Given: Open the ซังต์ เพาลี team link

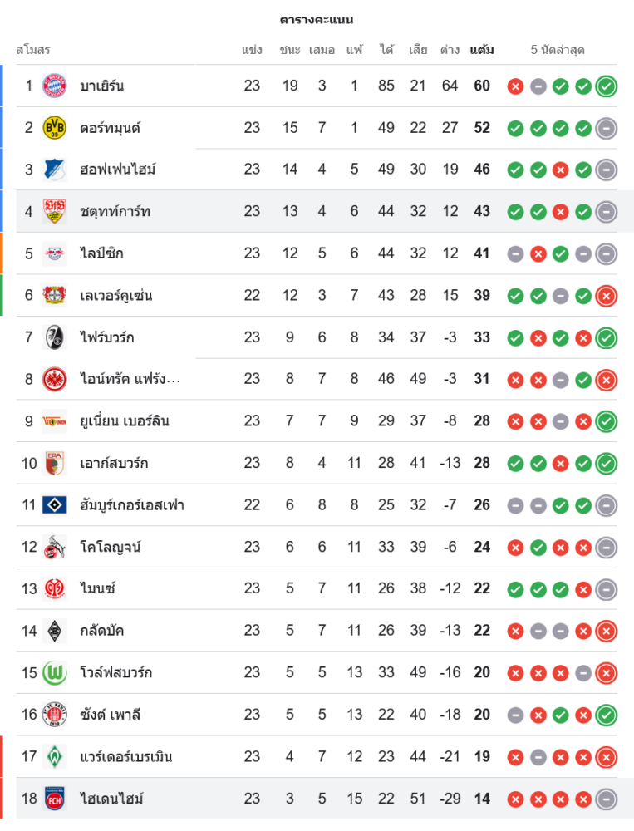Looking at the screenshot, I should tap(111, 715).
